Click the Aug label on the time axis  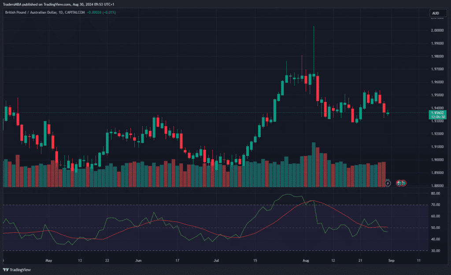(x=306, y=260)
